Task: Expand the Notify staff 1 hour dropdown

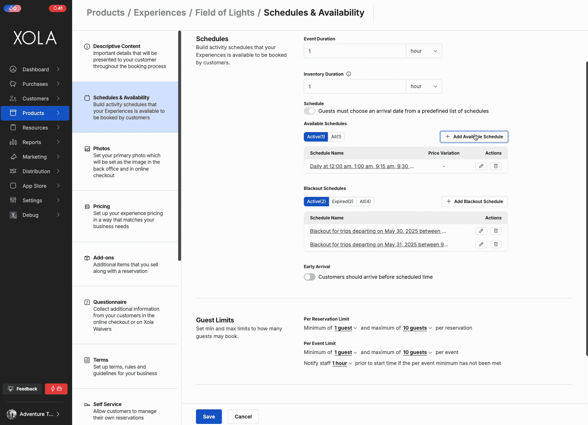Action: (x=342, y=364)
